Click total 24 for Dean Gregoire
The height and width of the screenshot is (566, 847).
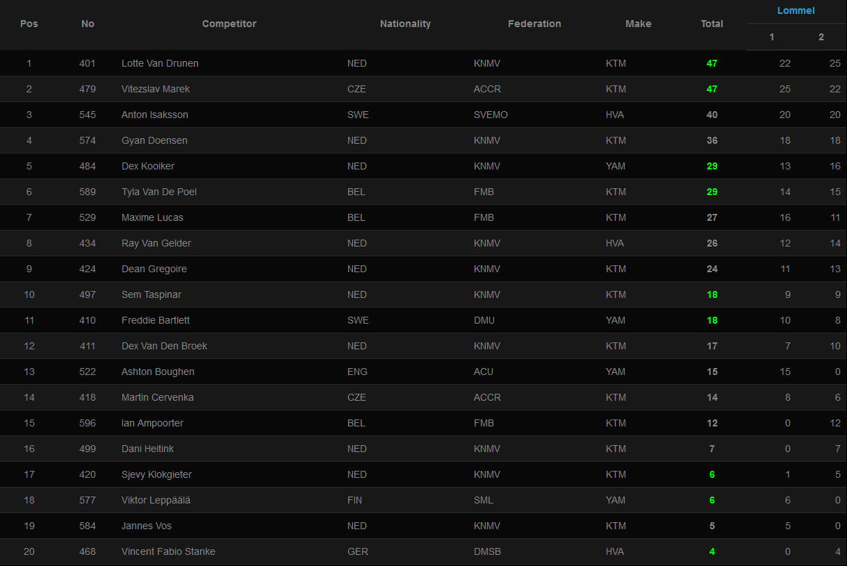tap(712, 269)
